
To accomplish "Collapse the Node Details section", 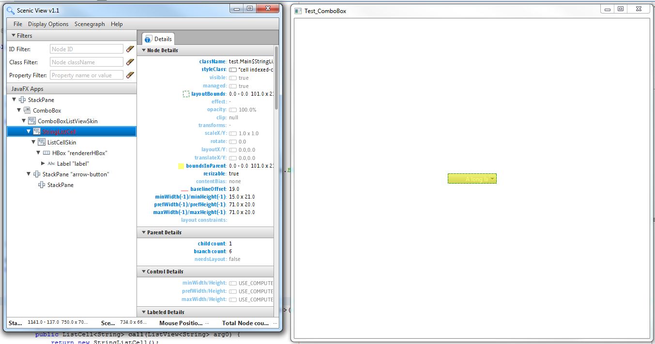I will 143,50.
